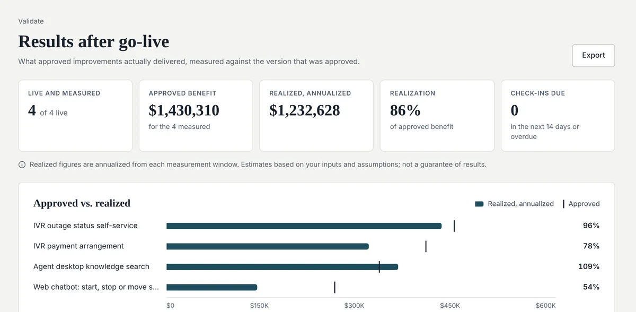
Task: Click 'for the 4 measured' caption
Action: click(179, 127)
